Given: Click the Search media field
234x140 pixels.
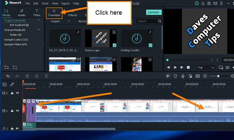Looking at the screenshot, I should coord(147,21).
